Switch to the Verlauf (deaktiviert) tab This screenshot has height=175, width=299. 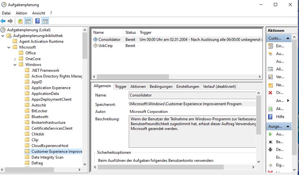pos(219,87)
